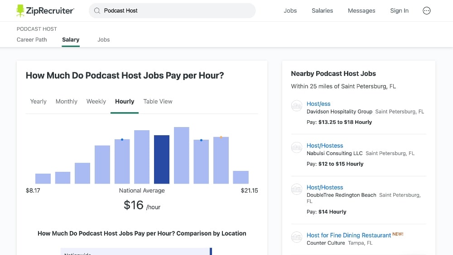Open the Jobs navigation item
453x255 pixels.
click(290, 11)
